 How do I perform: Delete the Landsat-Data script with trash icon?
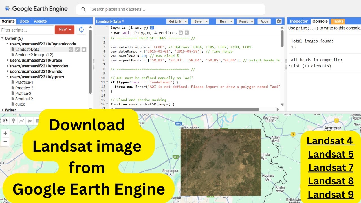pyautogui.click(x=83, y=50)
